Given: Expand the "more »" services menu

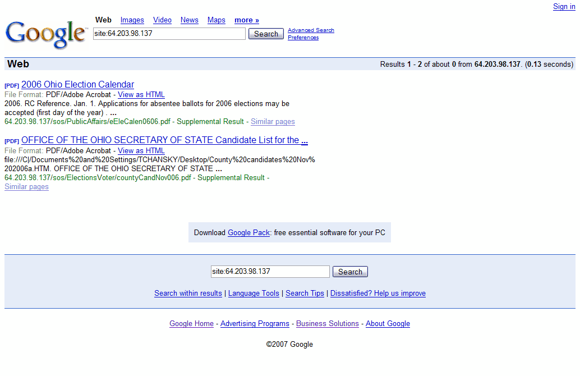Looking at the screenshot, I should coord(247,20).
